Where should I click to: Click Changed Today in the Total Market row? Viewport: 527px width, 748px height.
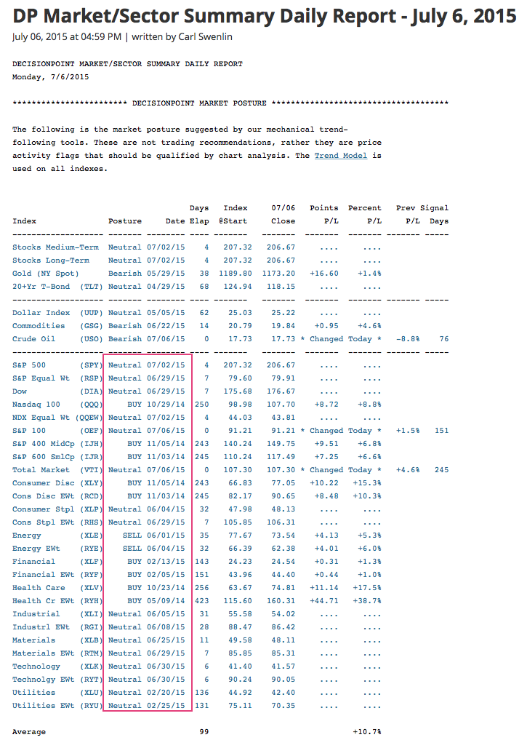click(341, 470)
